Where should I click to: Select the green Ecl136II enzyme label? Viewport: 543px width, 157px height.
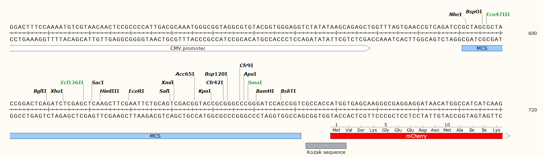(72, 83)
